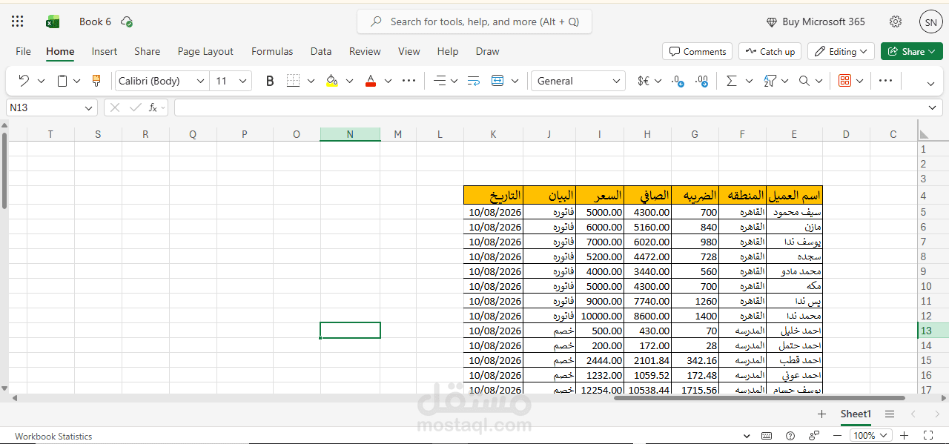The height and width of the screenshot is (444, 949).
Task: Switch to the Page Layout tab
Action: coord(205,51)
